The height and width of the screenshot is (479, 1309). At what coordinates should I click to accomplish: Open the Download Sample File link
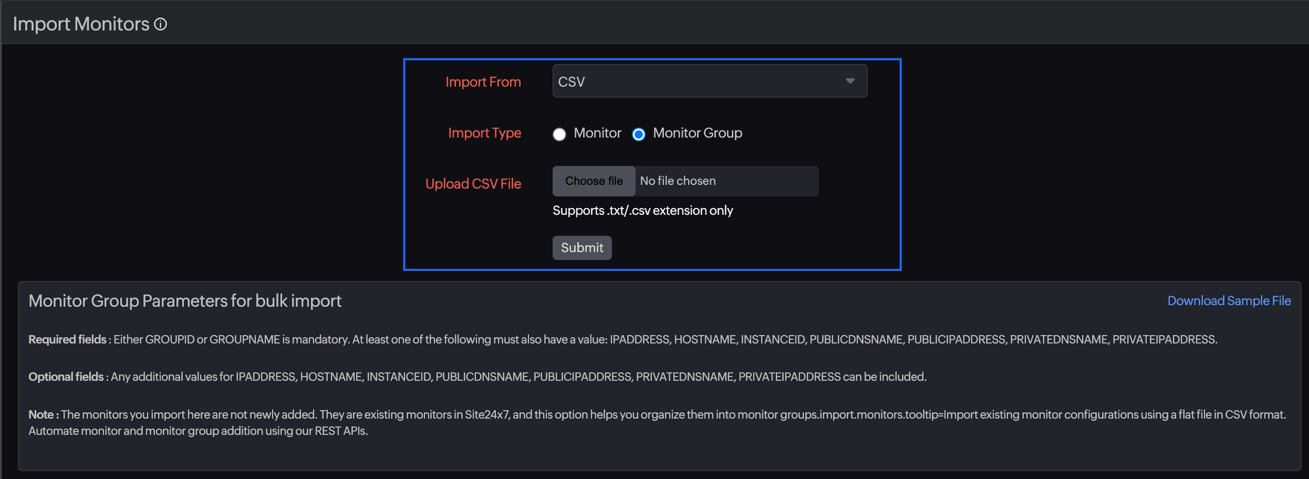(x=1229, y=300)
